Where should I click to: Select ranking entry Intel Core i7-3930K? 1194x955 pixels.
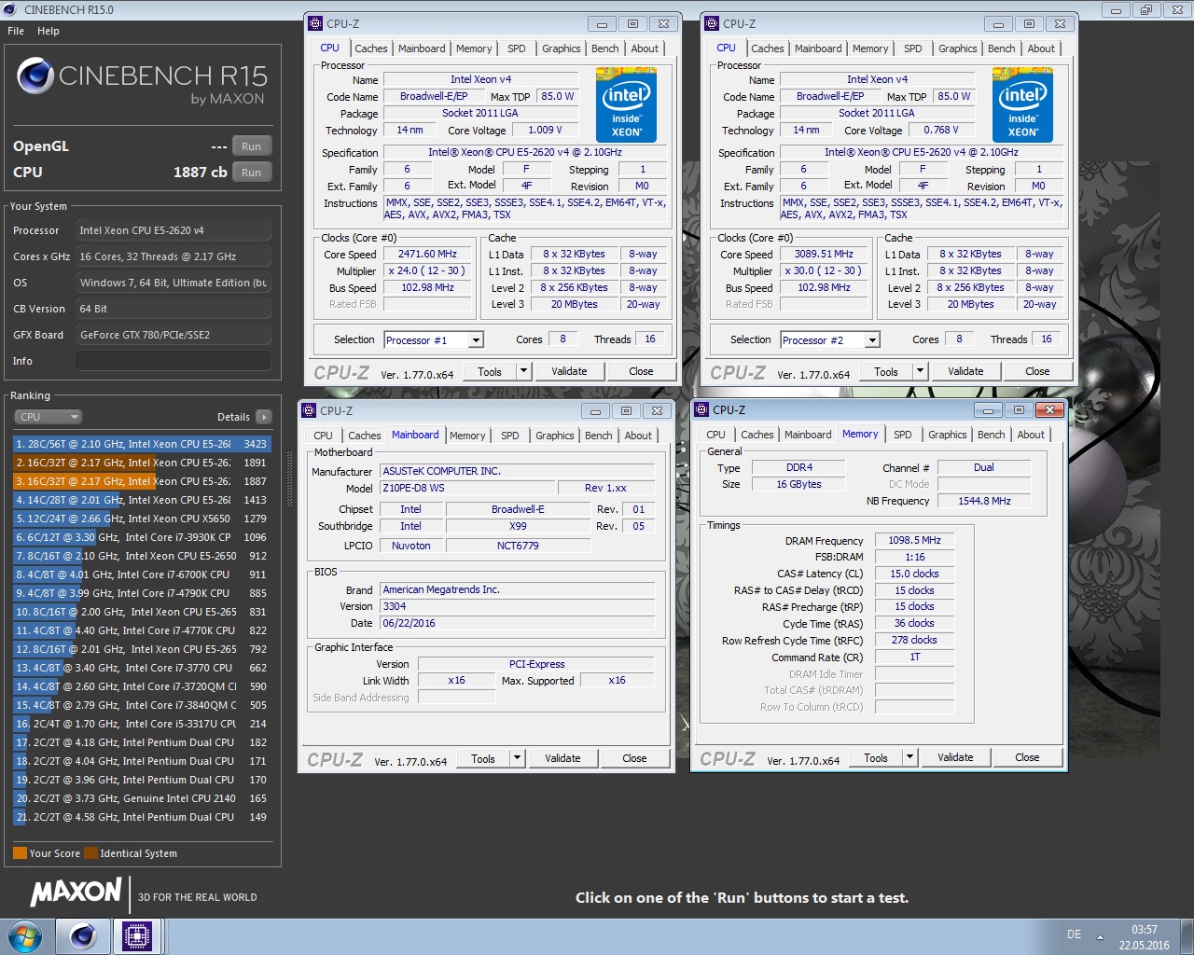pos(143,537)
